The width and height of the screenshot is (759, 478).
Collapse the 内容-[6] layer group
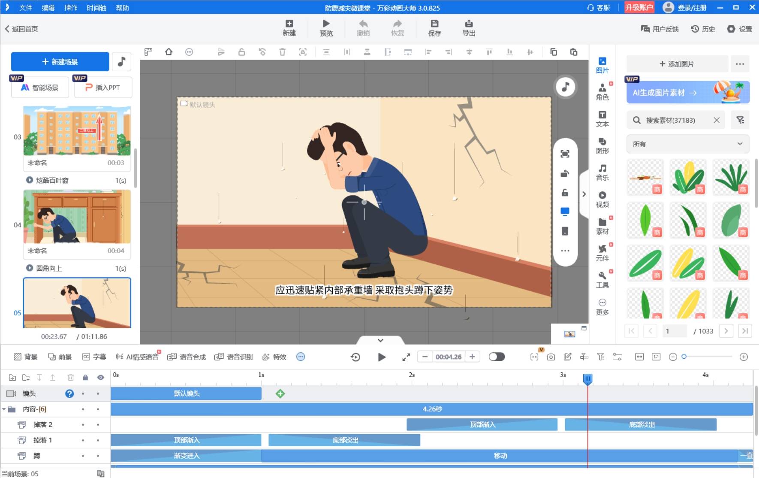coord(4,409)
